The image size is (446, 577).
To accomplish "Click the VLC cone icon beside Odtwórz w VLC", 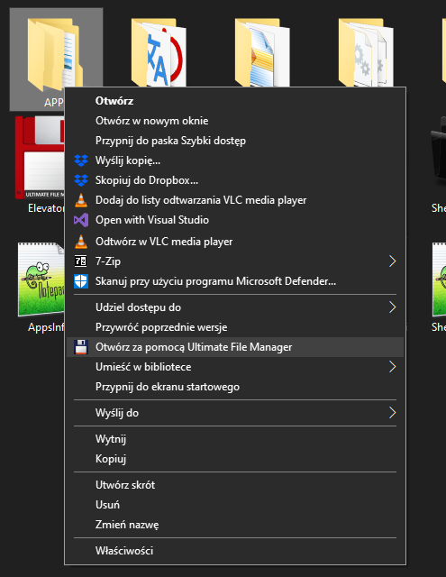I will tap(81, 242).
